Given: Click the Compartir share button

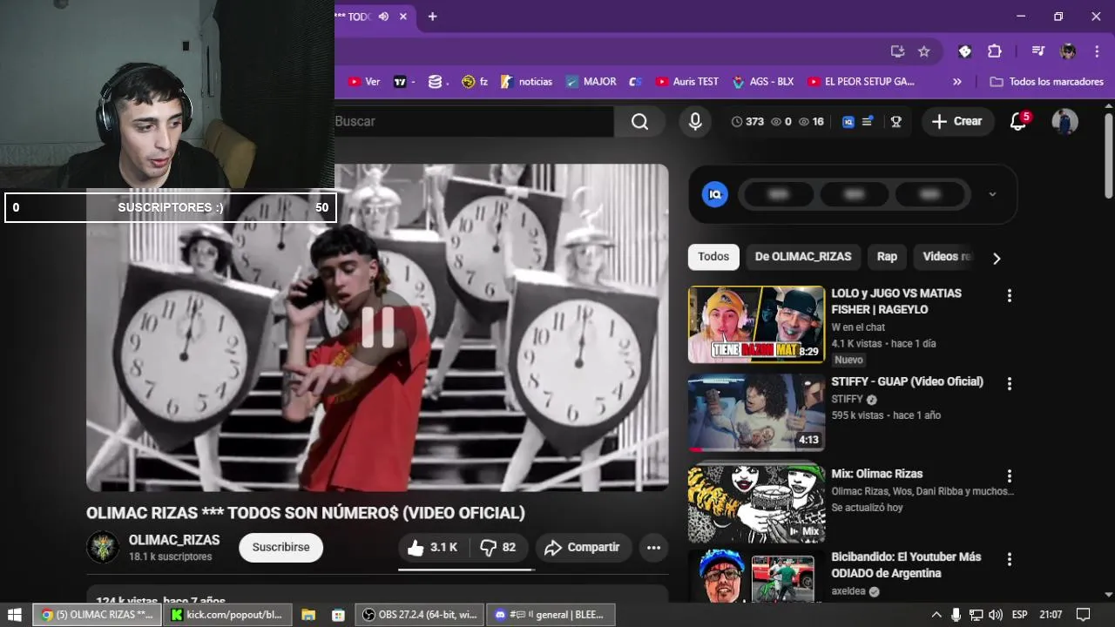Looking at the screenshot, I should [583, 548].
